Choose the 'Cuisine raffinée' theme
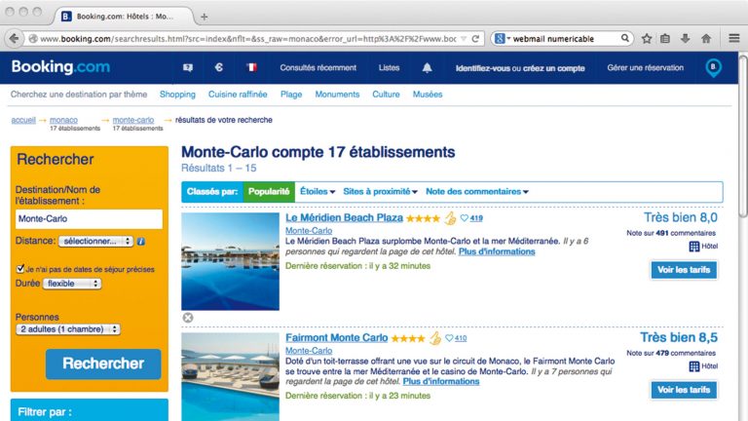Viewport: 748px width, 421px height. [238, 95]
